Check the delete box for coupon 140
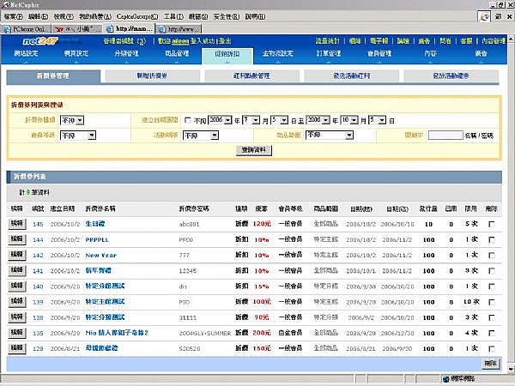Viewport: 515px width, 386px height. 491,286
